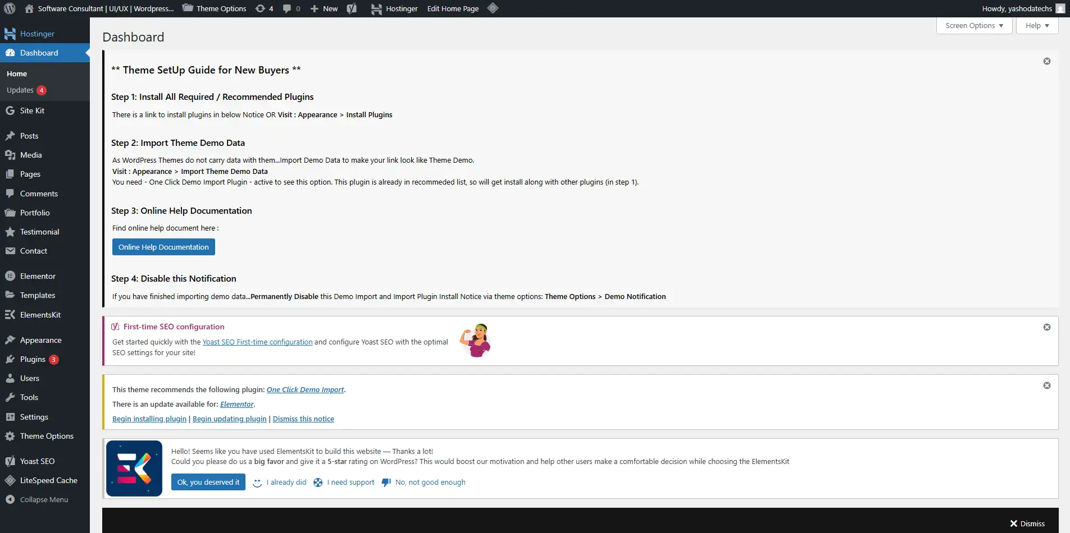Open the Elementor sidebar menu

click(38, 276)
